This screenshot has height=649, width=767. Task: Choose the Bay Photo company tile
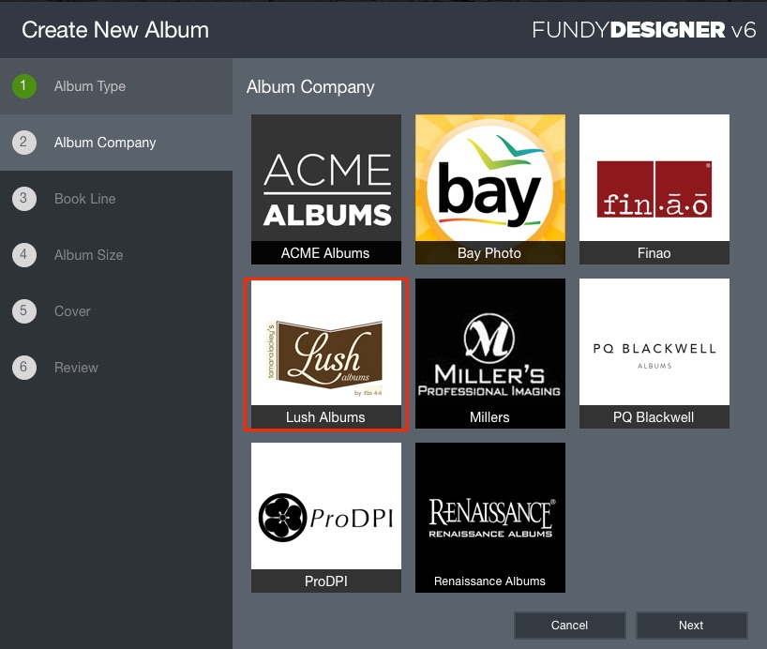(490, 189)
